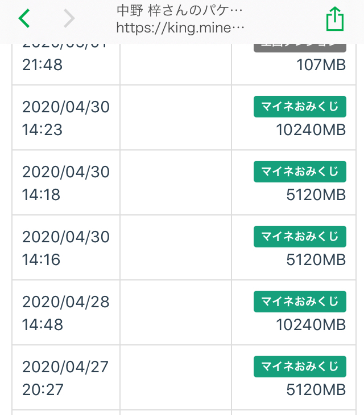Select the 2020/04/30 14:18 date cell
The width and height of the screenshot is (364, 415).
[x=65, y=183]
